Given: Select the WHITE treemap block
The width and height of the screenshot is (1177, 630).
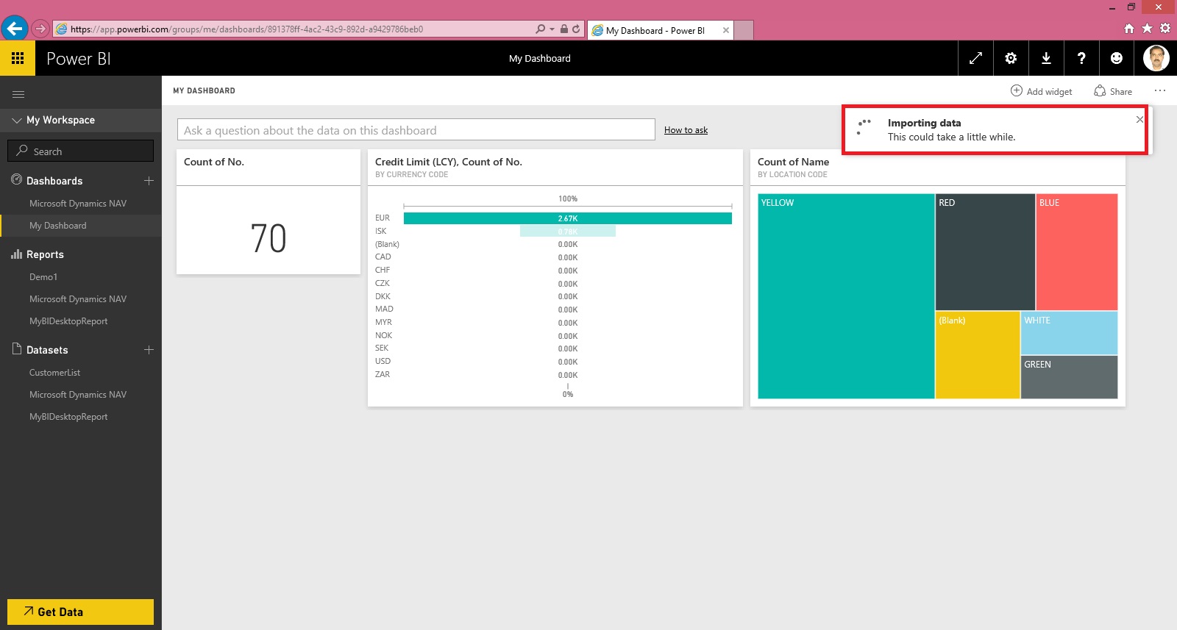Looking at the screenshot, I should point(1069,333).
